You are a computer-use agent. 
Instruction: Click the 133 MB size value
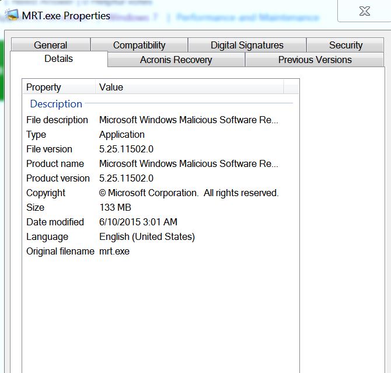115,208
